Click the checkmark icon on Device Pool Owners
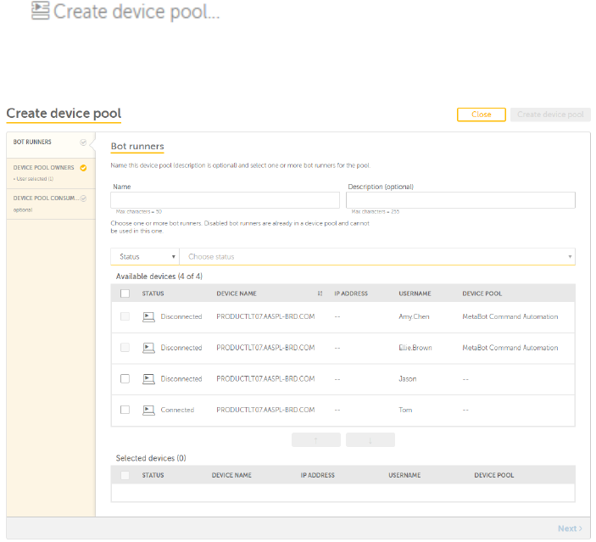 [83, 168]
